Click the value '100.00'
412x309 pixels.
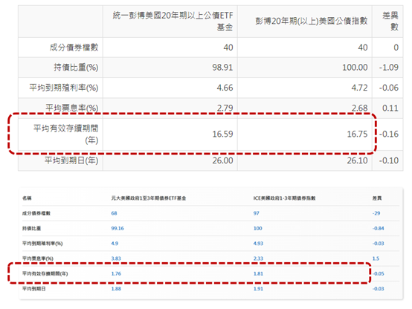(x=355, y=68)
